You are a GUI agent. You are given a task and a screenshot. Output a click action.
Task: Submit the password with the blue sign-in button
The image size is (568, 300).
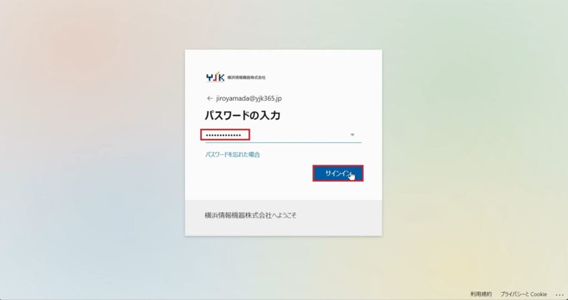(x=338, y=174)
